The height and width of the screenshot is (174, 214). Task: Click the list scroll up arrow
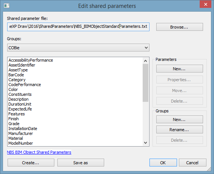145,61
